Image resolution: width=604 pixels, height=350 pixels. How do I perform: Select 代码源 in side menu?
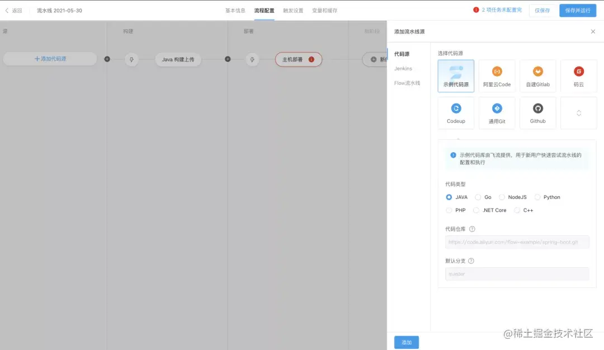pos(402,54)
